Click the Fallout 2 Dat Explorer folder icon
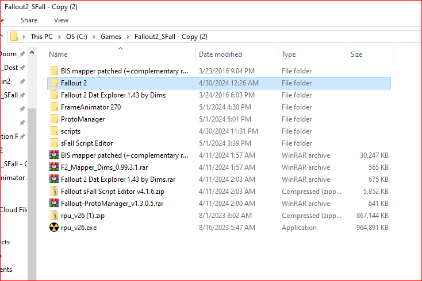The height and width of the screenshot is (281, 422). pos(54,95)
